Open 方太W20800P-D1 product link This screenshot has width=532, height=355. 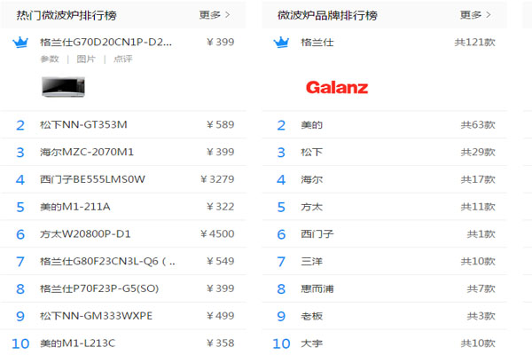point(85,233)
